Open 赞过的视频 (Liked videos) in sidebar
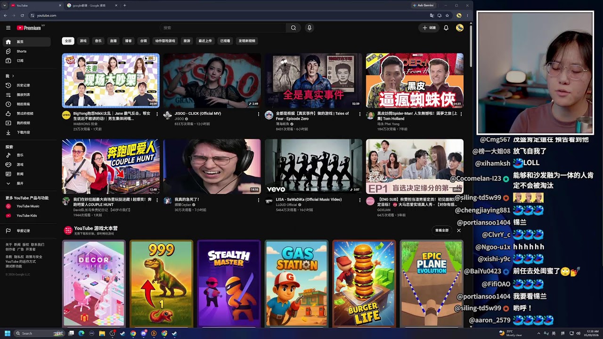This screenshot has width=603, height=339. click(27, 113)
